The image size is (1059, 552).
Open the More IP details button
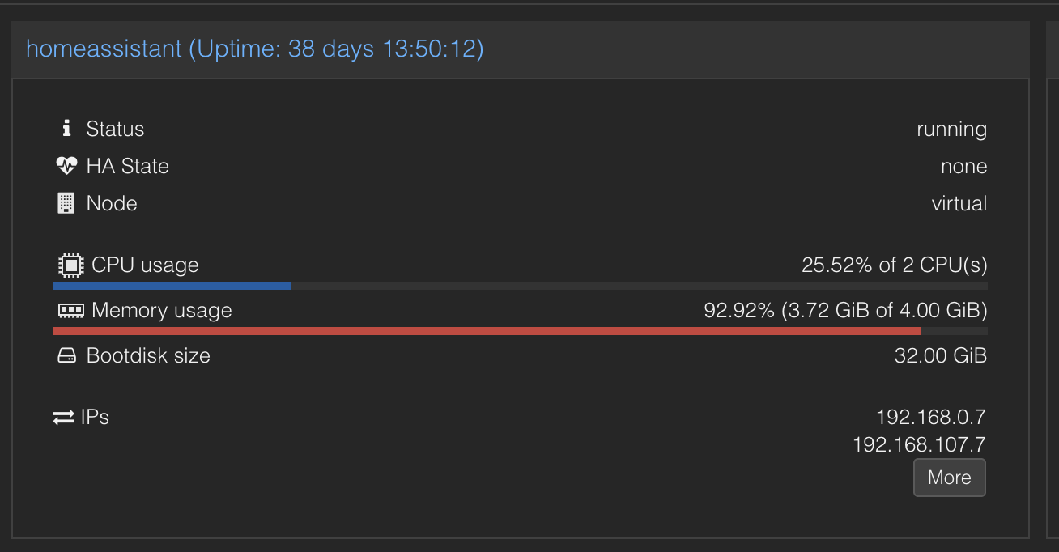949,478
